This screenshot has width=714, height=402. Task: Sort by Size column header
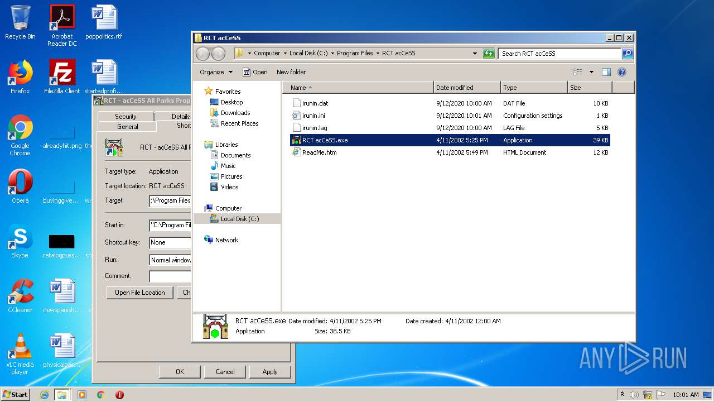pos(590,88)
